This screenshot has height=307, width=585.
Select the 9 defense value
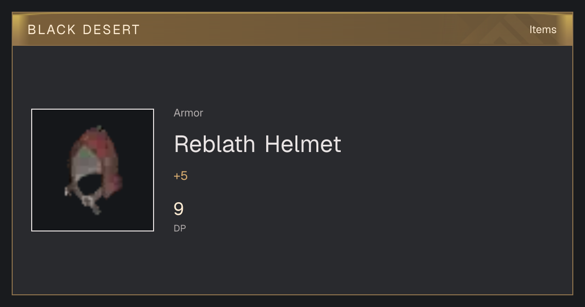[x=178, y=209]
